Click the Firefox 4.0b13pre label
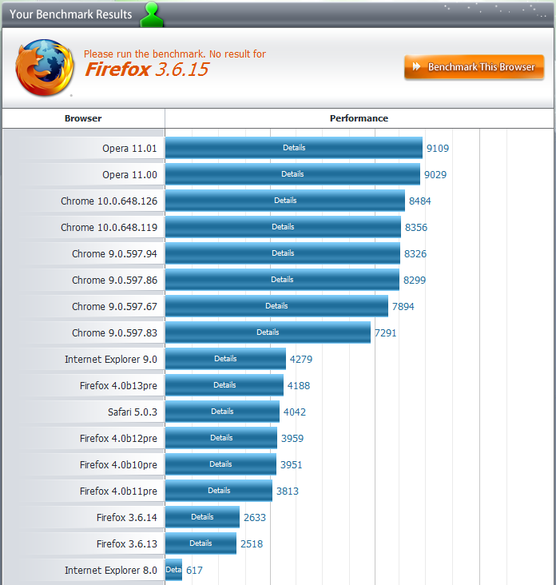 point(118,386)
